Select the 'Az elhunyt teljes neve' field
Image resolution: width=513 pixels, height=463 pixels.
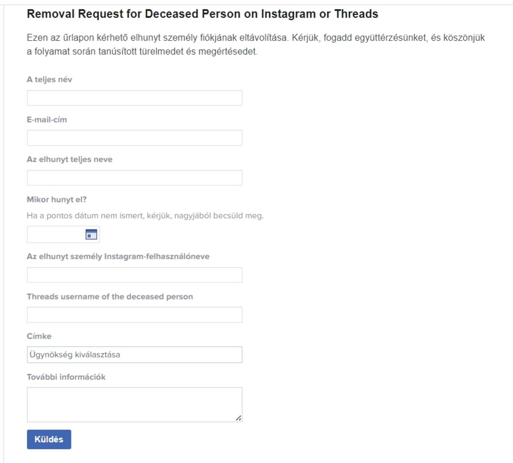coord(134,178)
